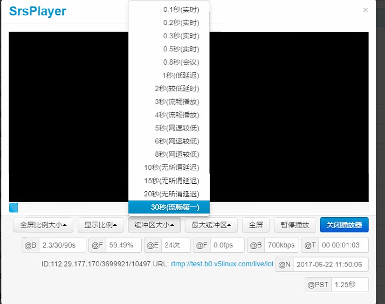The width and height of the screenshot is (385, 304).
Task: Expand the 显示比例 dropdown
Action: coord(100,225)
